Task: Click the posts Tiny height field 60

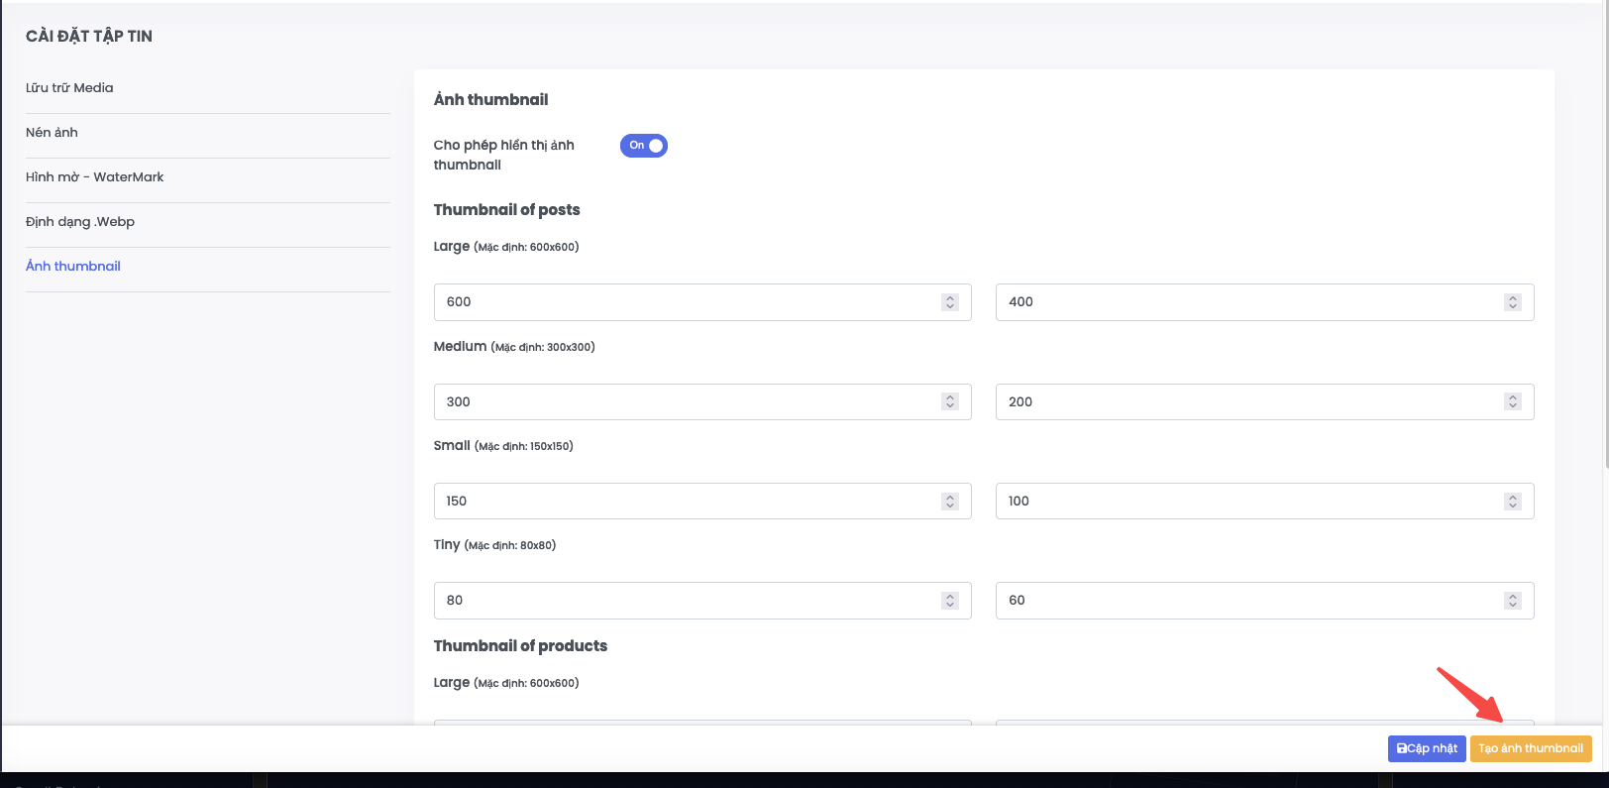Action: point(1264,601)
